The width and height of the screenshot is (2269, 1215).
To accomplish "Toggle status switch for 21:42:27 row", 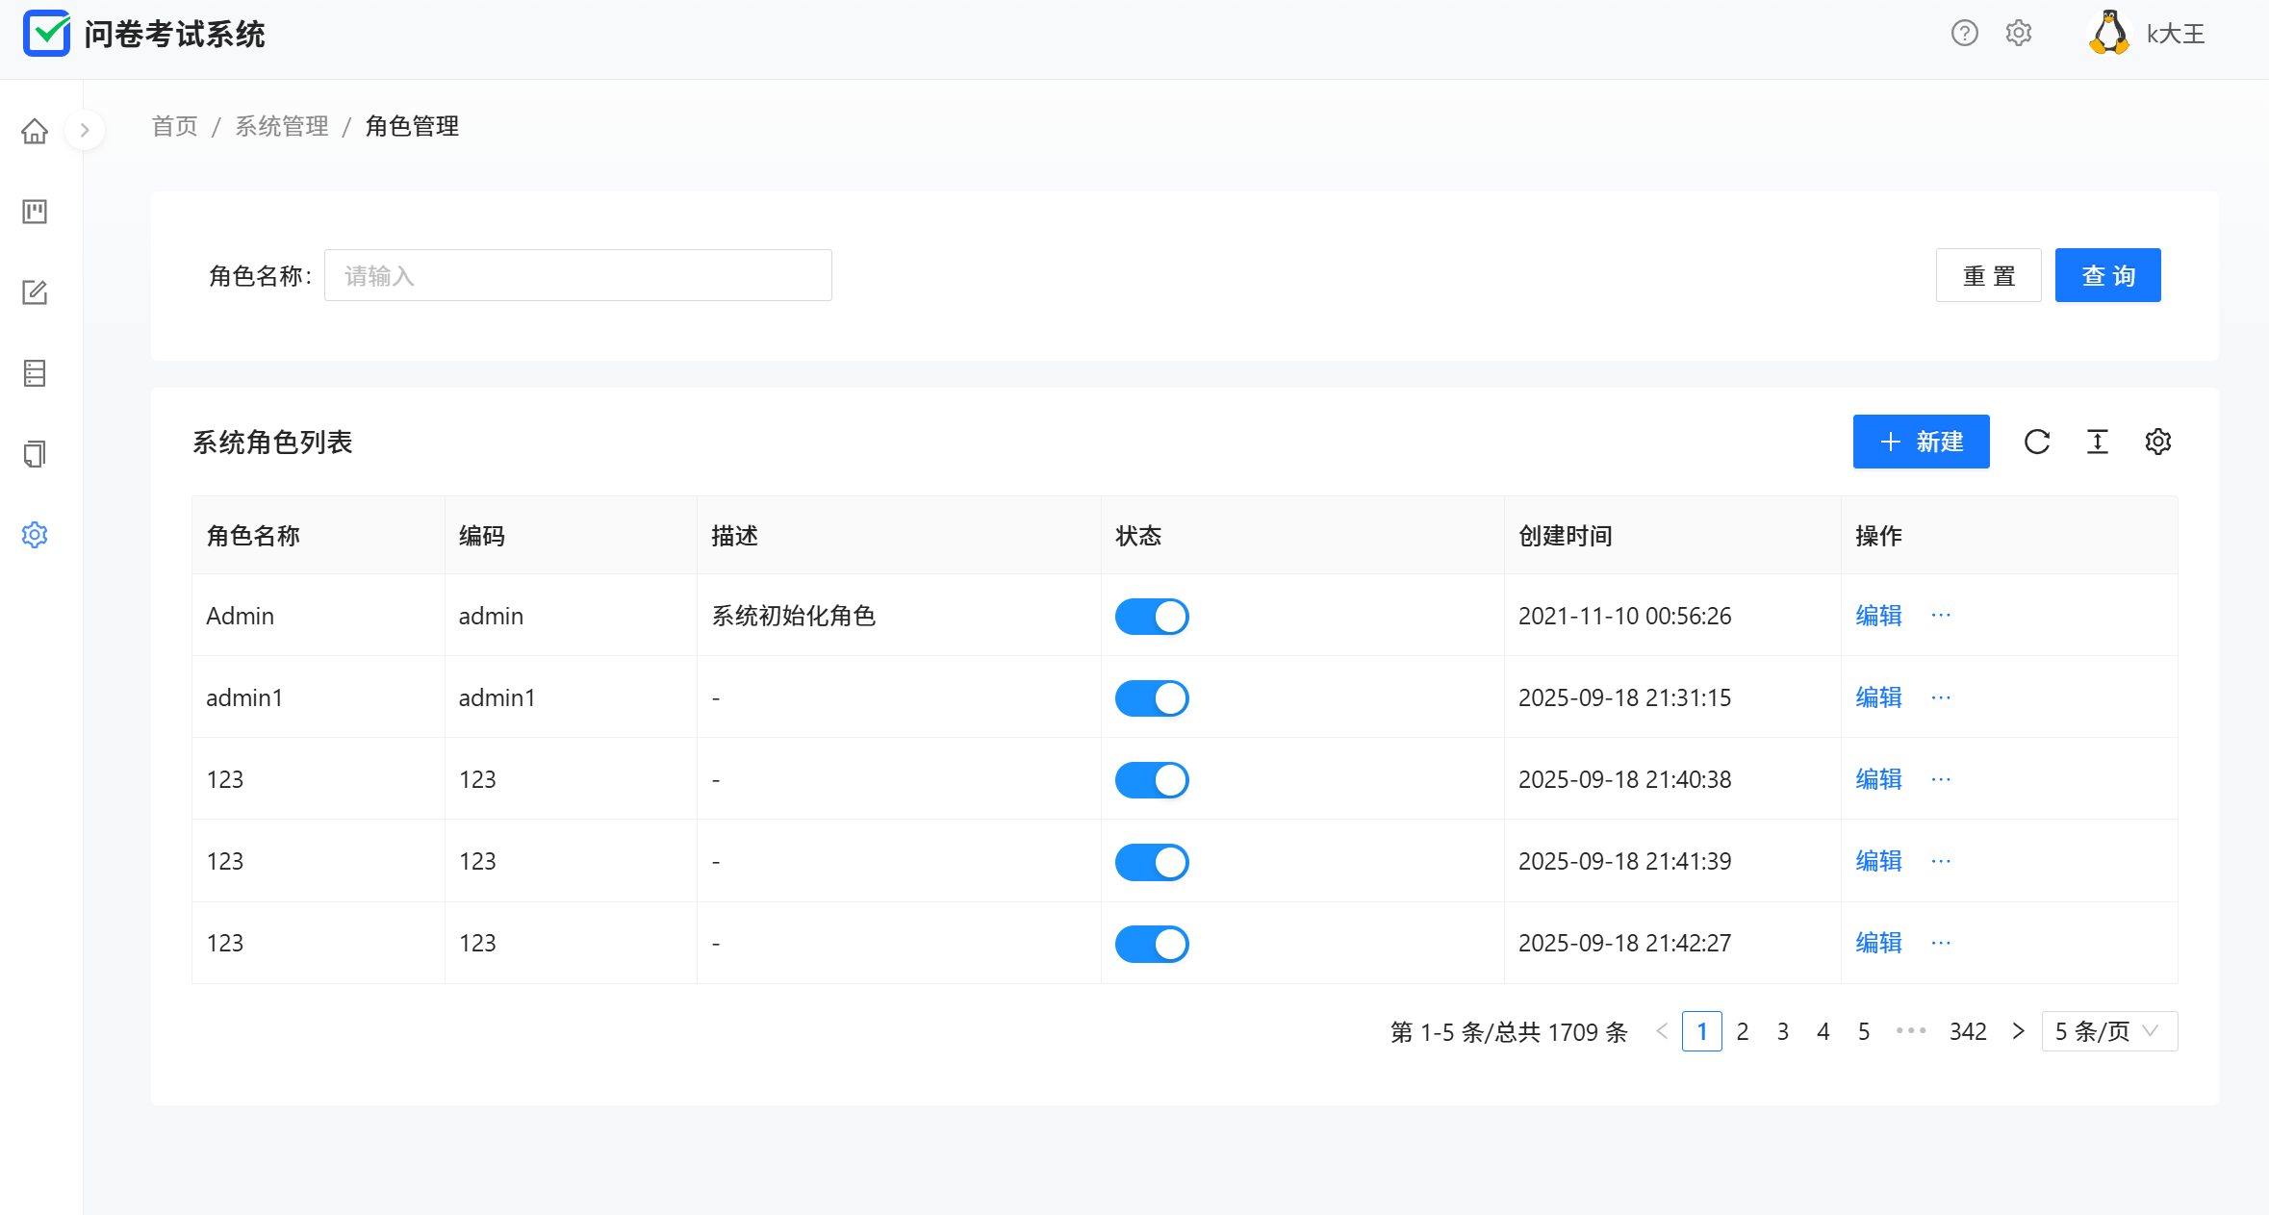I will [1151, 944].
